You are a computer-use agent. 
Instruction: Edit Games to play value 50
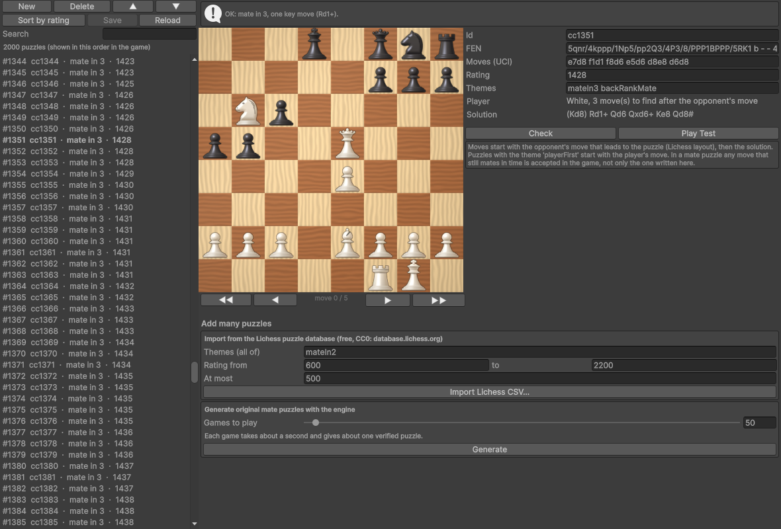pyautogui.click(x=759, y=423)
